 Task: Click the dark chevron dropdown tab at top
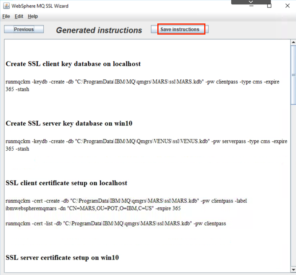point(251,2)
